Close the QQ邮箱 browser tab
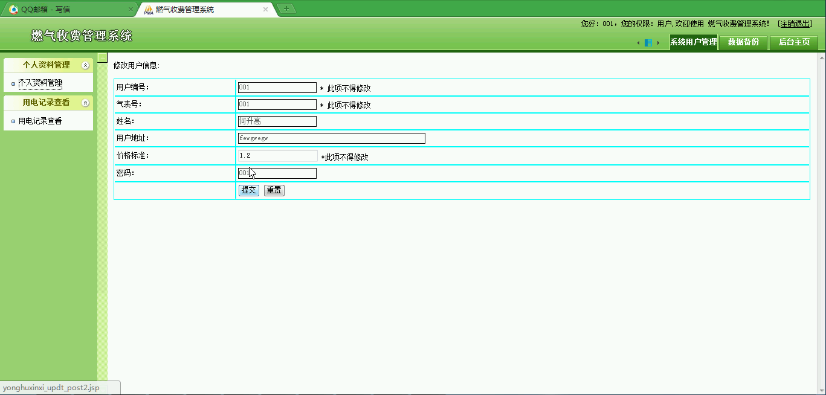The image size is (826, 395). point(131,9)
